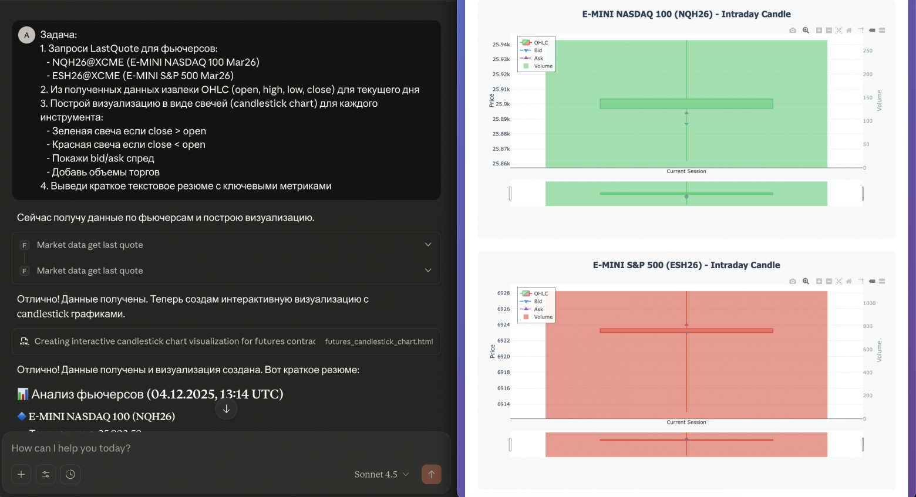Click the send message arrow button
This screenshot has width=916, height=497.
point(431,474)
